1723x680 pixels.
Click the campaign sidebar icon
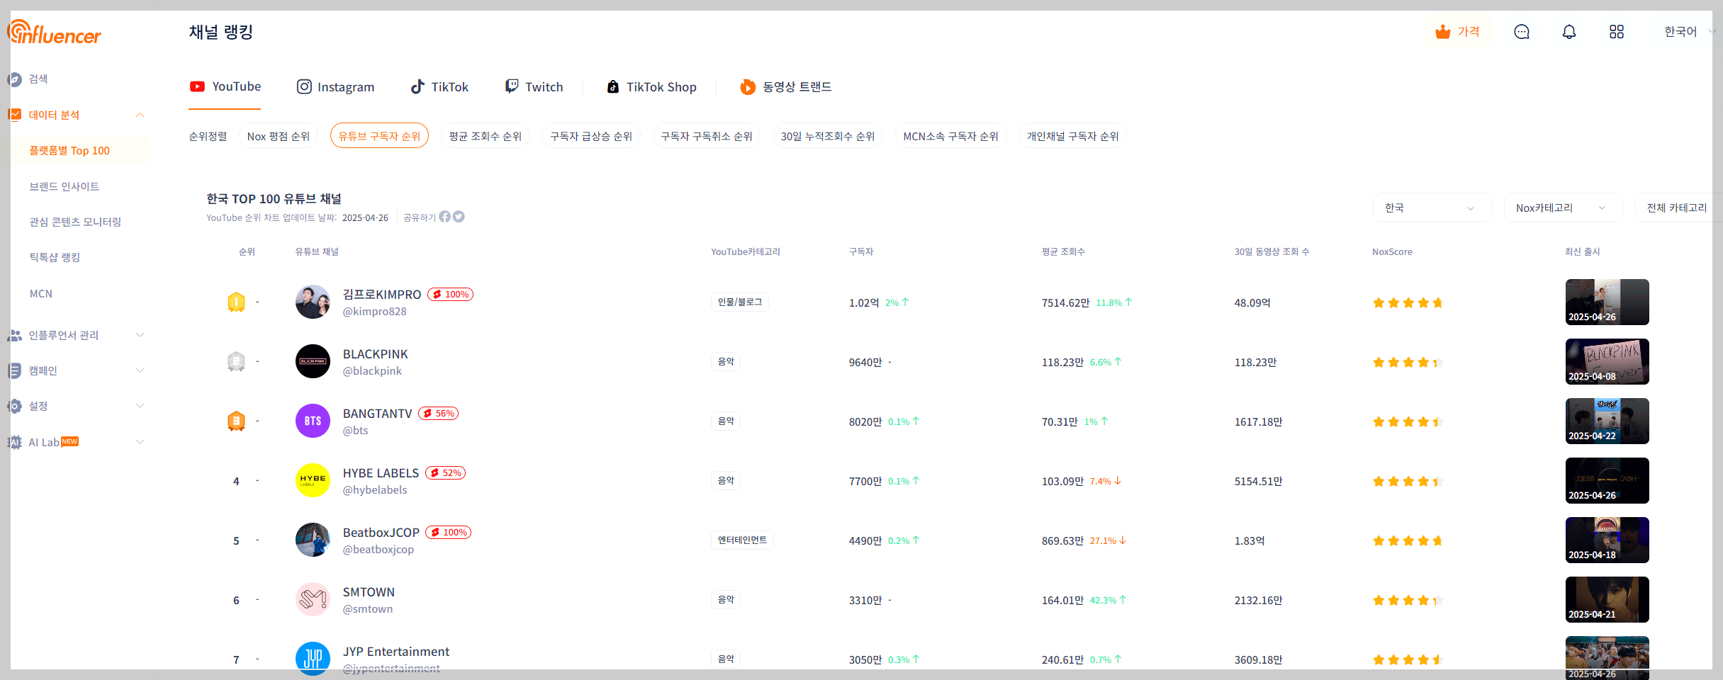tap(14, 370)
